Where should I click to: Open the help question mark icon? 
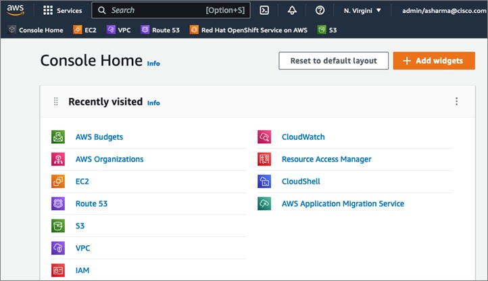coord(320,10)
